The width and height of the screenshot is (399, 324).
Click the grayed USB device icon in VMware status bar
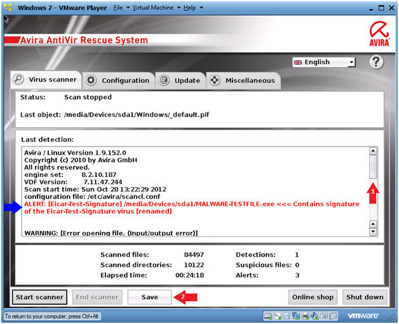click(324, 316)
